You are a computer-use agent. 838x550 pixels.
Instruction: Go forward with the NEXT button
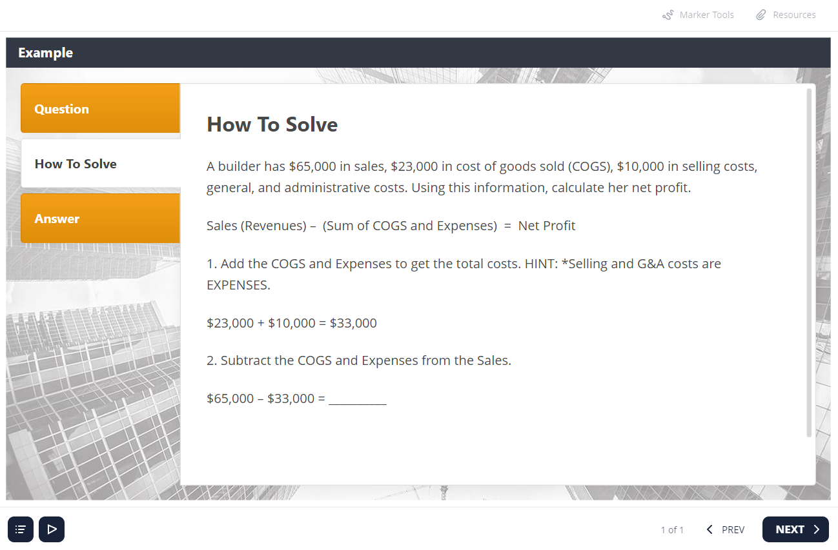pos(795,529)
